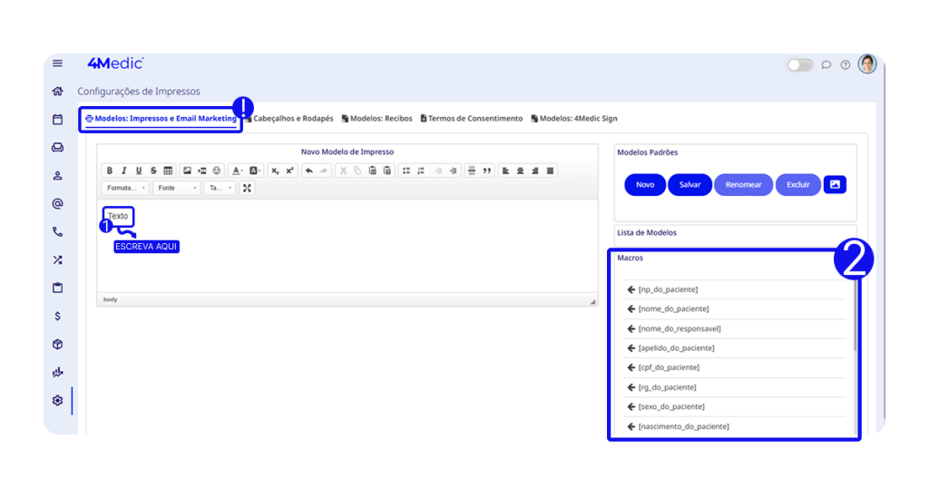Open the font size dropdown
The image size is (929, 488).
(219, 188)
